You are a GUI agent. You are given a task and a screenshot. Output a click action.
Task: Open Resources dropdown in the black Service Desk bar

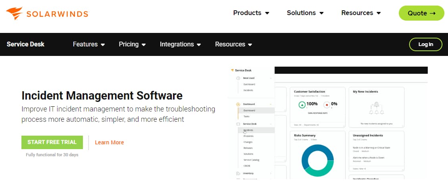(233, 44)
